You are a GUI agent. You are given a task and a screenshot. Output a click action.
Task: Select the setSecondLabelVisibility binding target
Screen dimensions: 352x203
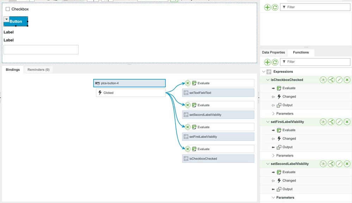coord(218,115)
